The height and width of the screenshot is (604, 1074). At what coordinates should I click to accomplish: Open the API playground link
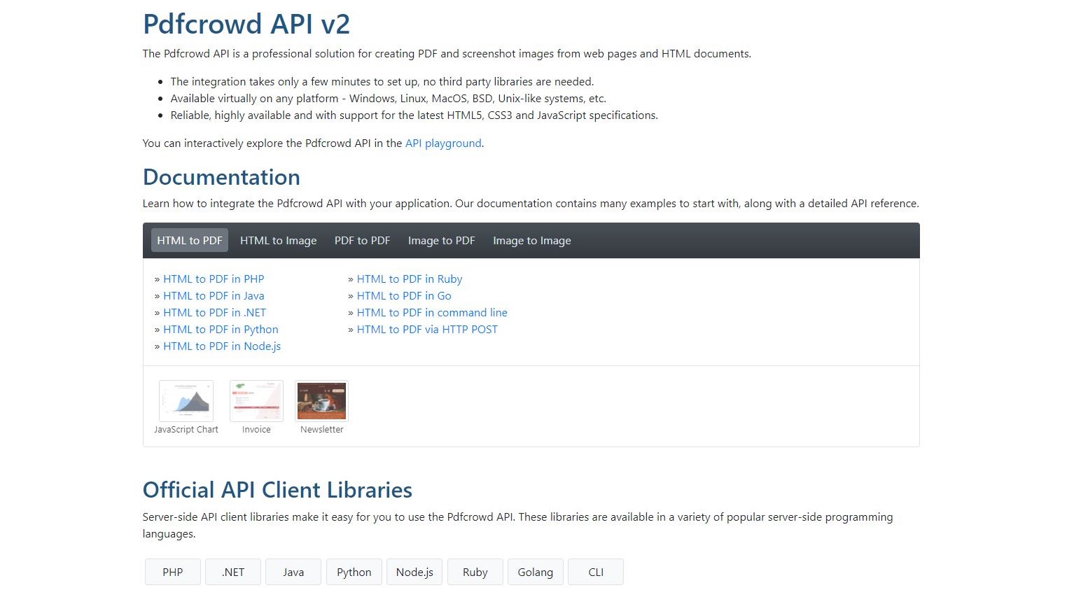(443, 143)
